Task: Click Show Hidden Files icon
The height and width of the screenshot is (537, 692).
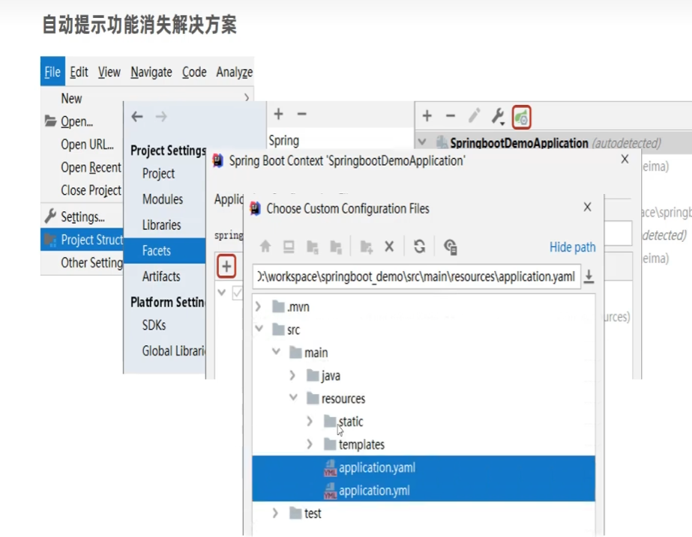Action: [450, 246]
